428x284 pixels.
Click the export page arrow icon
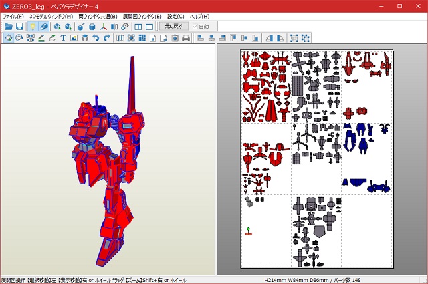[164, 38]
